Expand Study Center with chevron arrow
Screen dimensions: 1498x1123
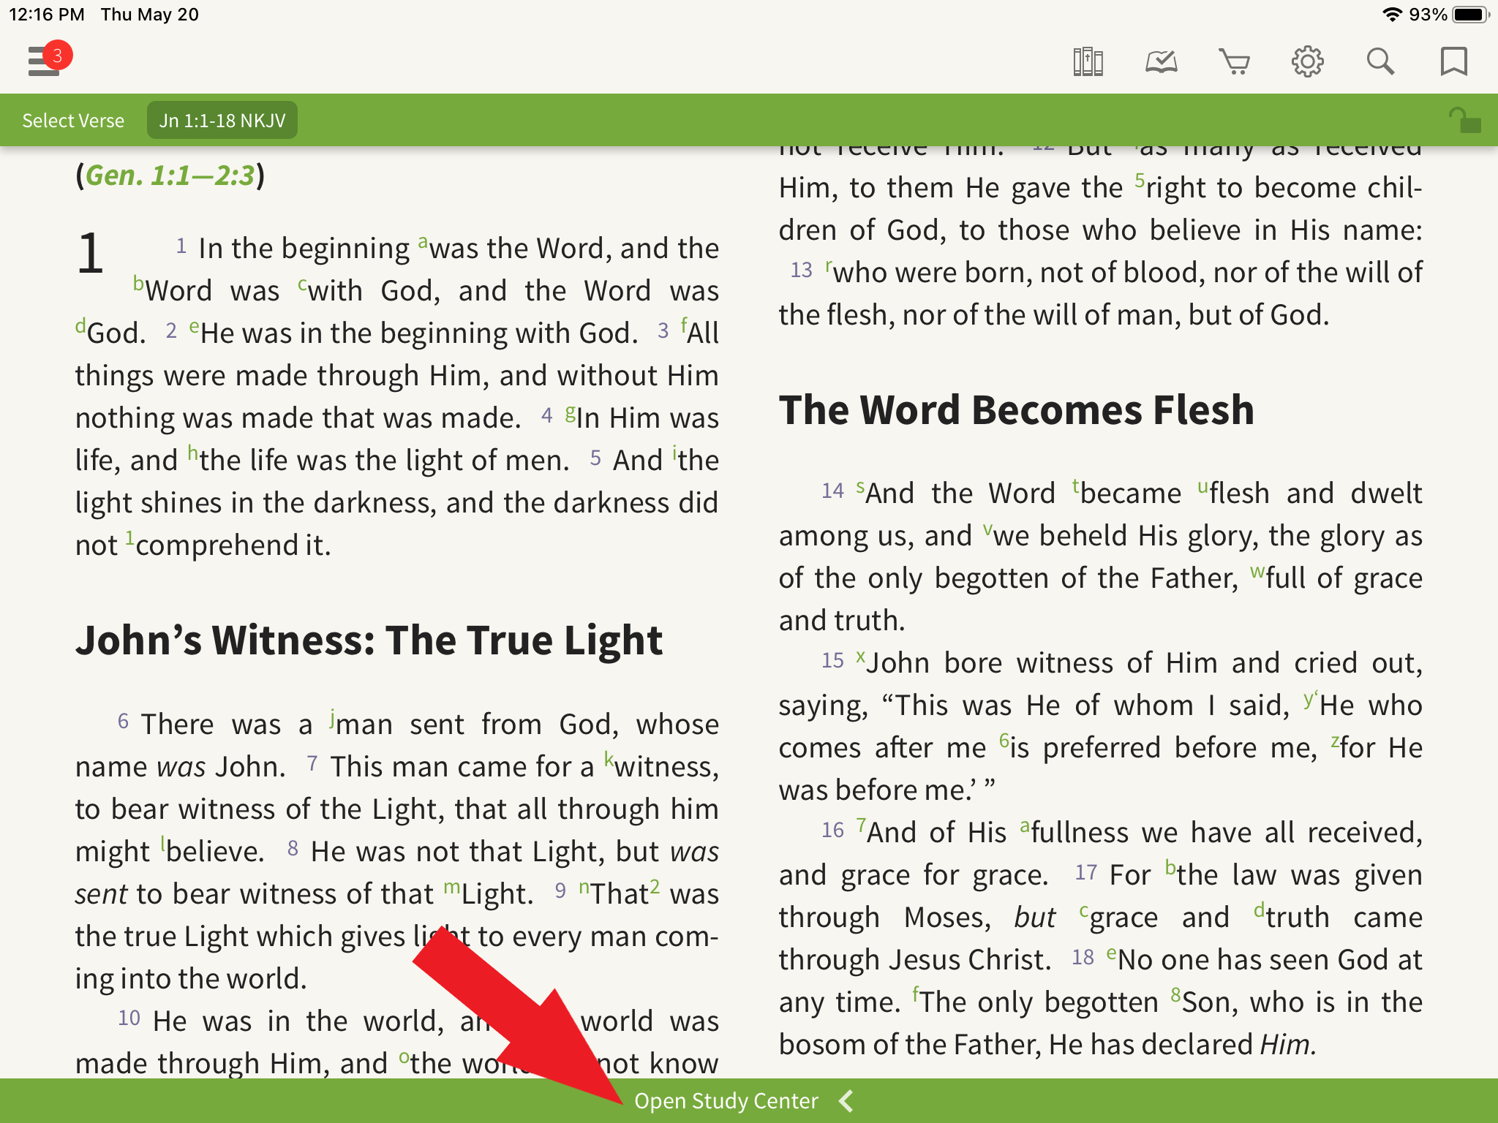coord(846,1101)
